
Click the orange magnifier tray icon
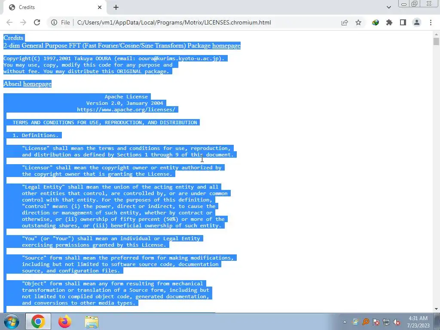(366, 322)
